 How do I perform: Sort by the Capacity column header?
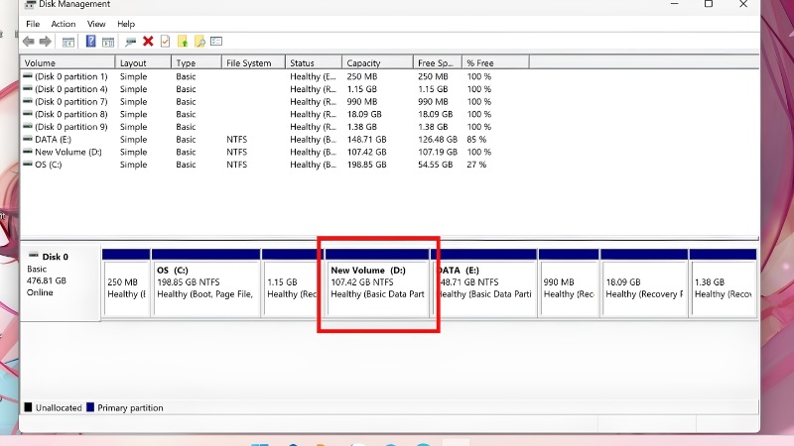(377, 62)
